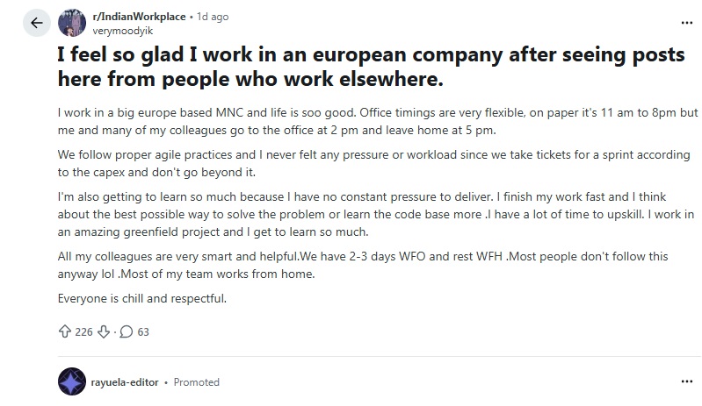Image resolution: width=702 pixels, height=406 pixels.
Task: Open the post's three-dot options menu
Action: pyautogui.click(x=684, y=21)
